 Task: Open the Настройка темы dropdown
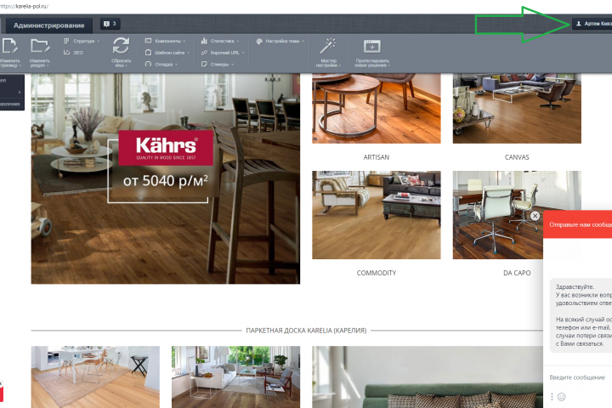click(280, 41)
